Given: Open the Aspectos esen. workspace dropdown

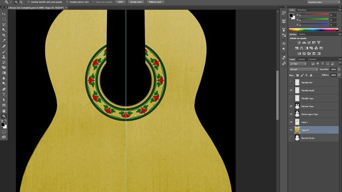Looking at the screenshot, I should (x=323, y=2).
